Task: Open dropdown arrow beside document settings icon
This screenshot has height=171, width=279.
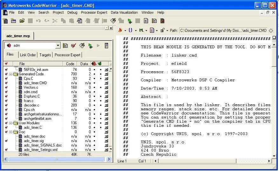Action: point(157,31)
